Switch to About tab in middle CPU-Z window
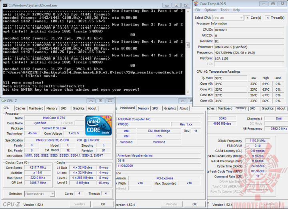This screenshot has width=288, height=209. (x=184, y=108)
